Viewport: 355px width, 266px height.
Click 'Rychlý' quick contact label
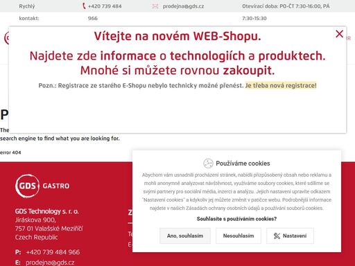(x=27, y=6)
